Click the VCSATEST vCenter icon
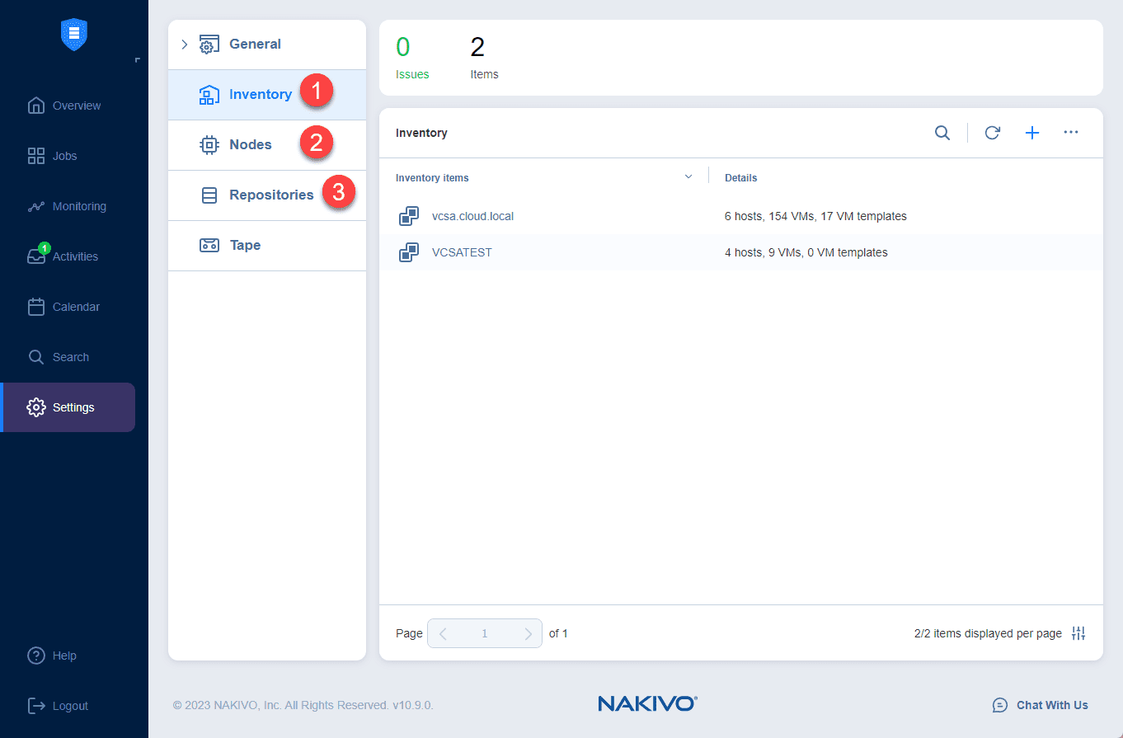1123x738 pixels. pyautogui.click(x=409, y=252)
